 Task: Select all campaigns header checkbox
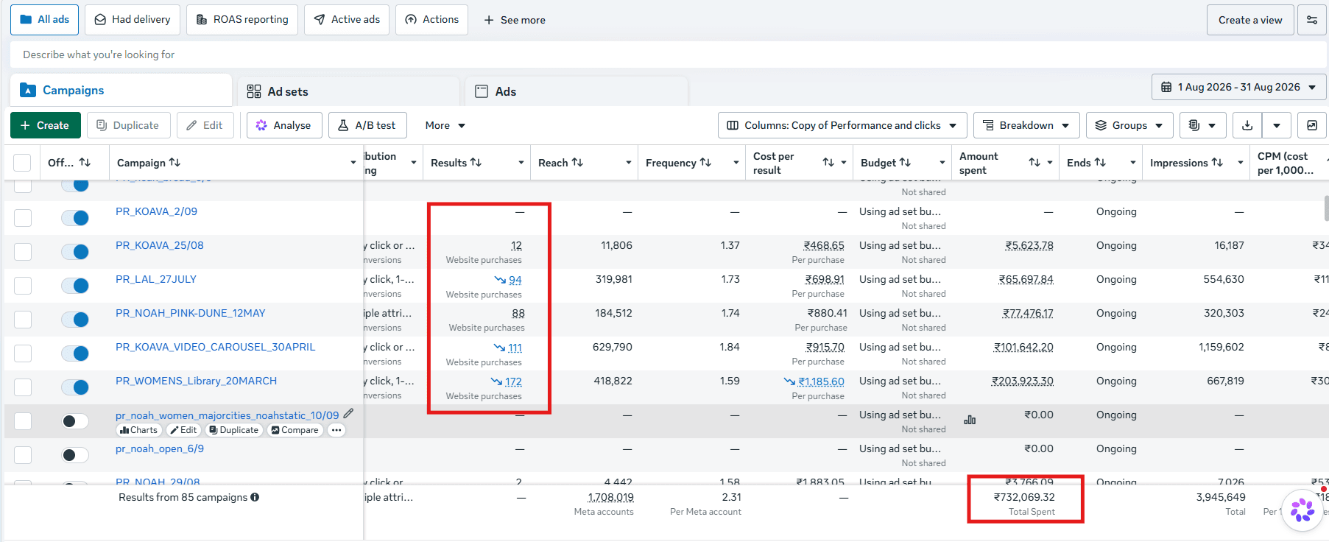point(23,163)
